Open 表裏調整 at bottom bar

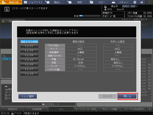(x=37, y=109)
